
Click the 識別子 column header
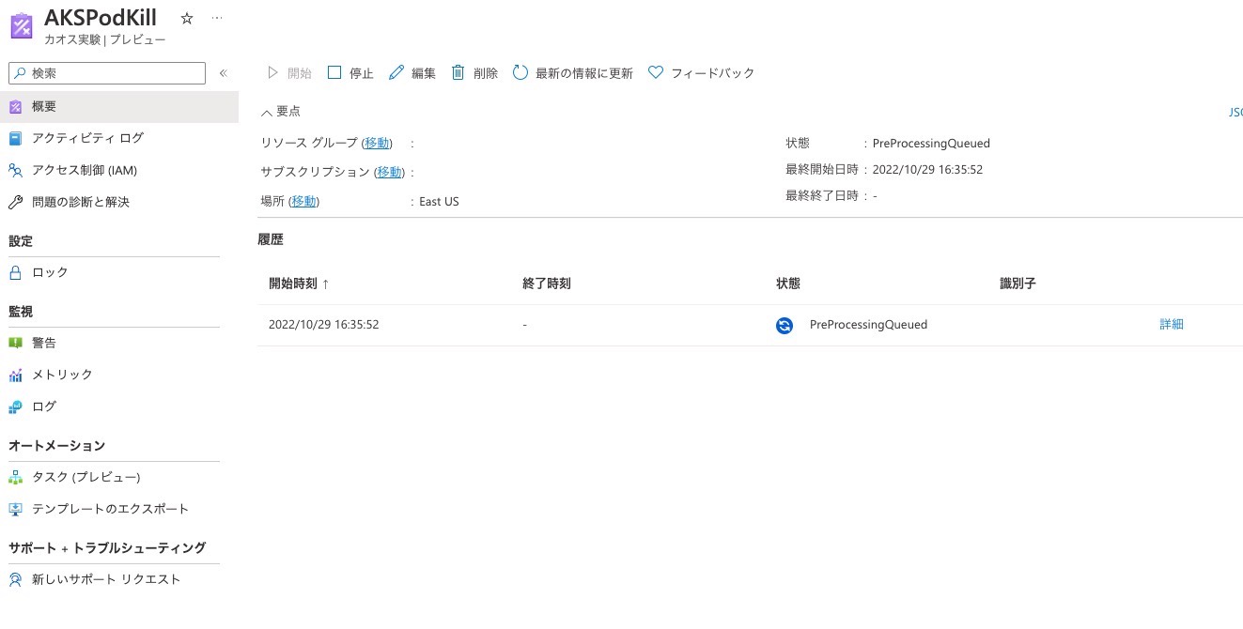[1018, 284]
